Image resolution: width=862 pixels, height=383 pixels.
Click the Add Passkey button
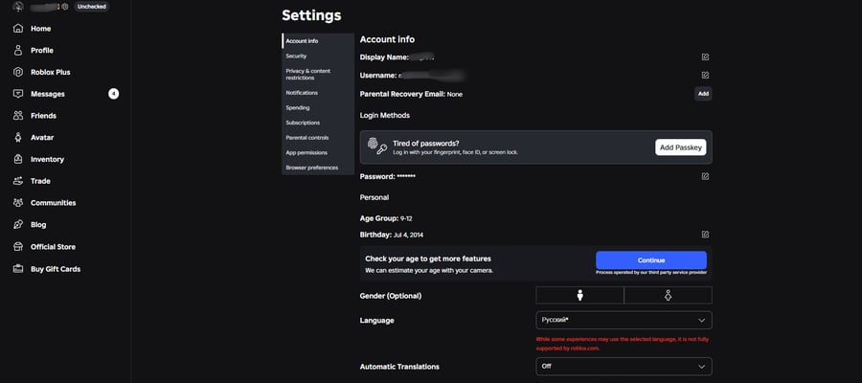tap(681, 147)
